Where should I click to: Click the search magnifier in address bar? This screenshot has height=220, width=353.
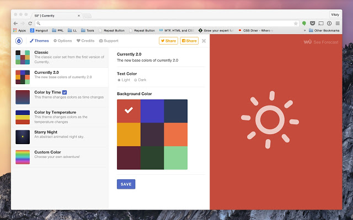[39, 23]
